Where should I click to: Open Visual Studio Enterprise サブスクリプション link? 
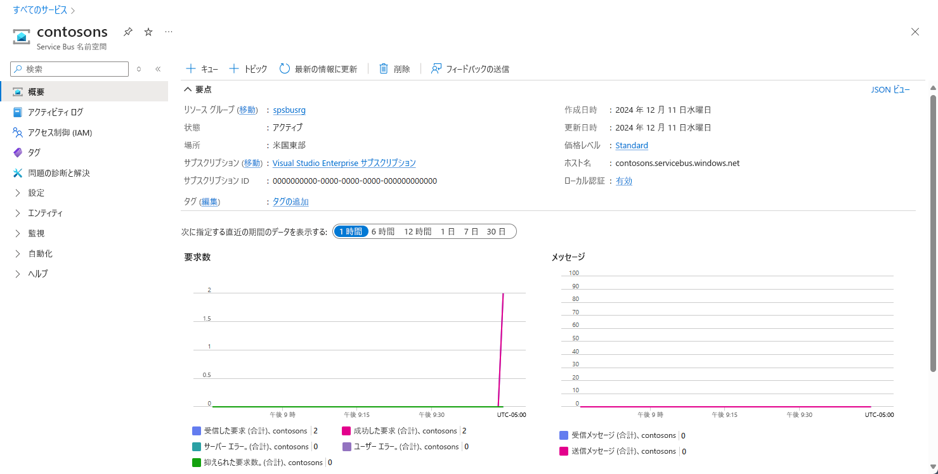(344, 163)
